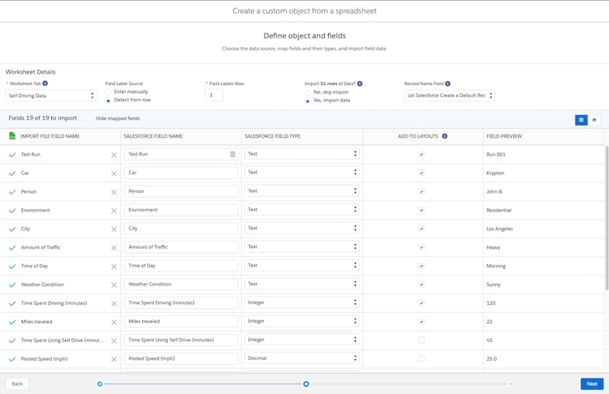The width and height of the screenshot is (609, 394).
Task: Check the Hide mapped fields checkbox
Action: 89,118
